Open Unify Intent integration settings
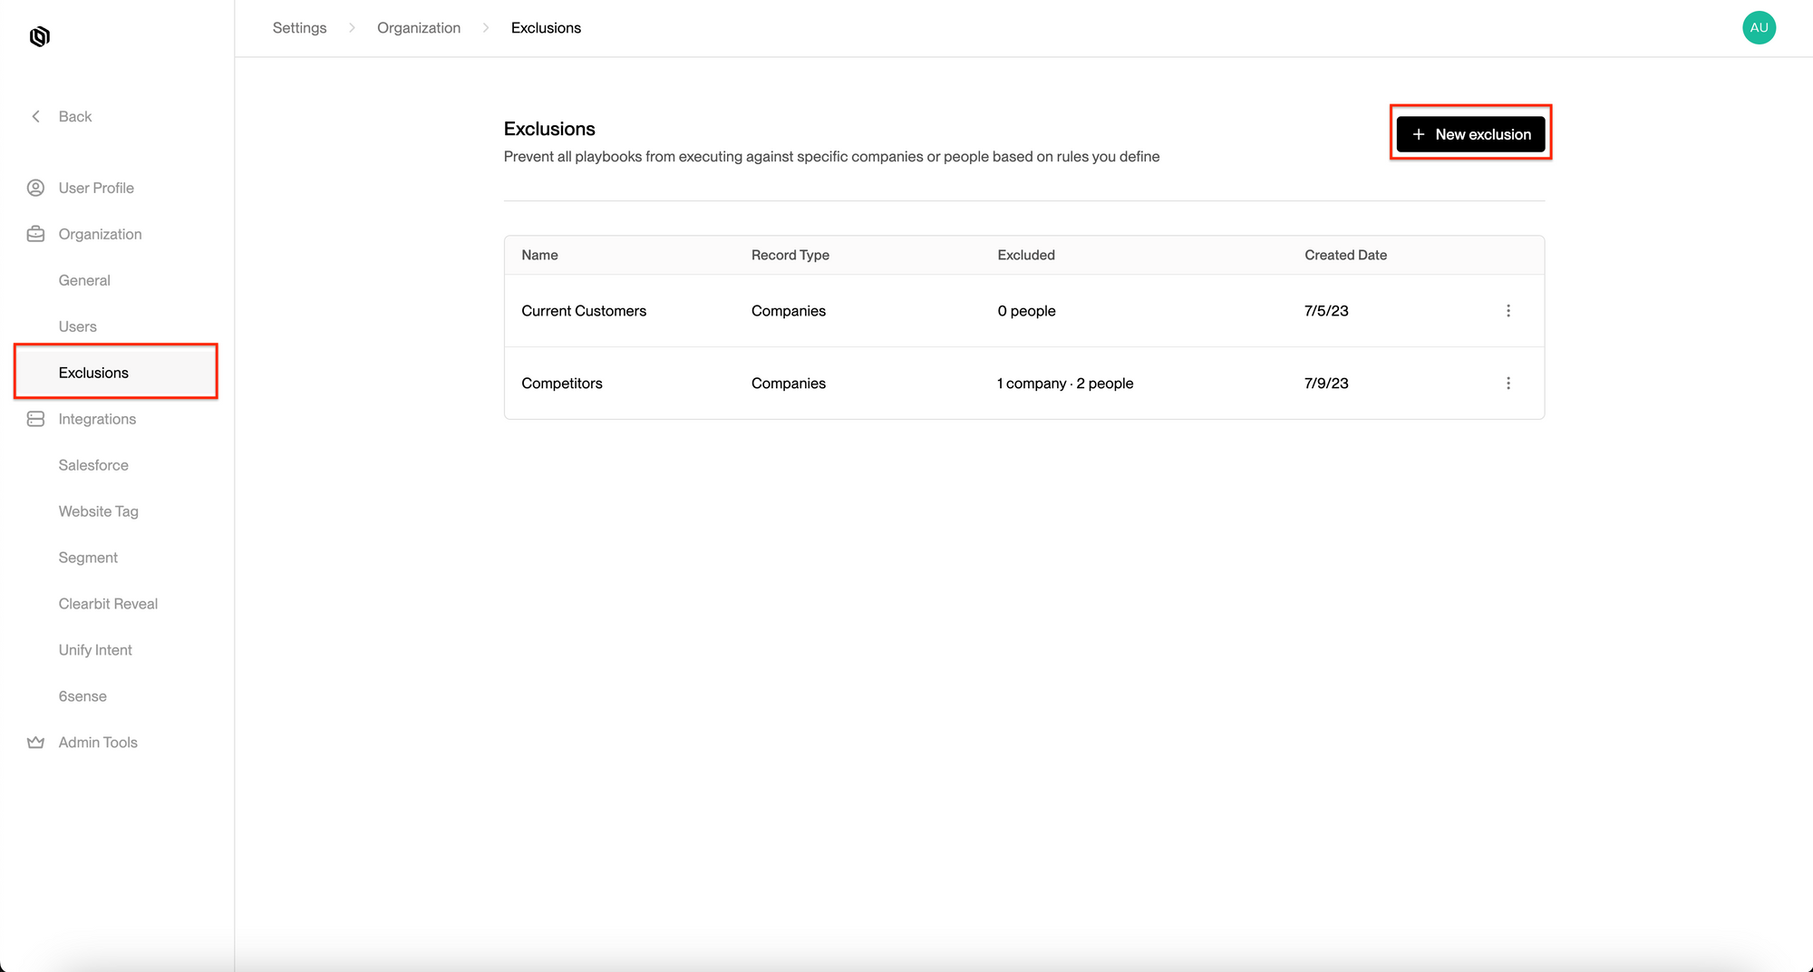The width and height of the screenshot is (1813, 972). click(x=95, y=650)
